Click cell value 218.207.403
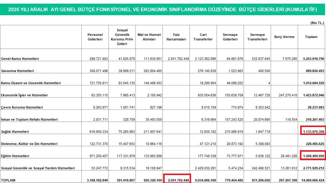Screen dimensions: 326x183 pos(315,119)
